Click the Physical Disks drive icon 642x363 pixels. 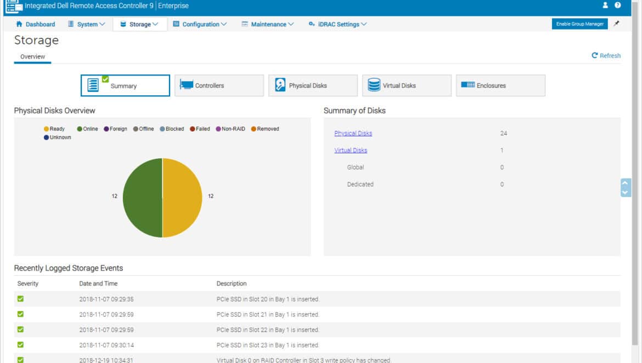[x=280, y=85]
